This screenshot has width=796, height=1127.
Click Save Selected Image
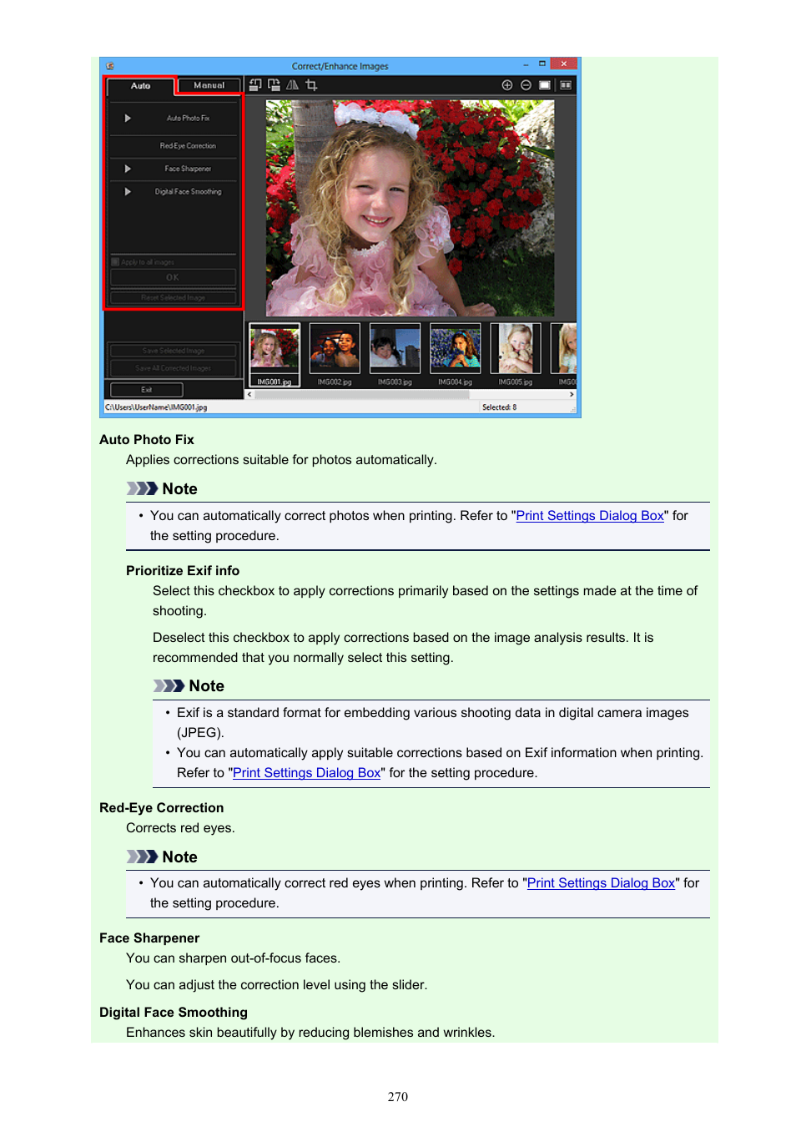click(173, 351)
